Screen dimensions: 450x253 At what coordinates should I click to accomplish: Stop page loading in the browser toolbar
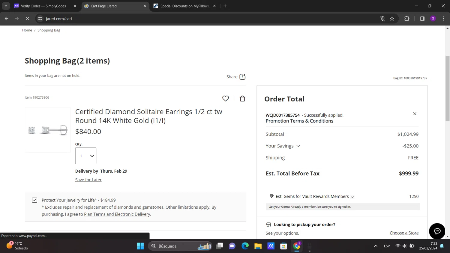[x=27, y=19]
